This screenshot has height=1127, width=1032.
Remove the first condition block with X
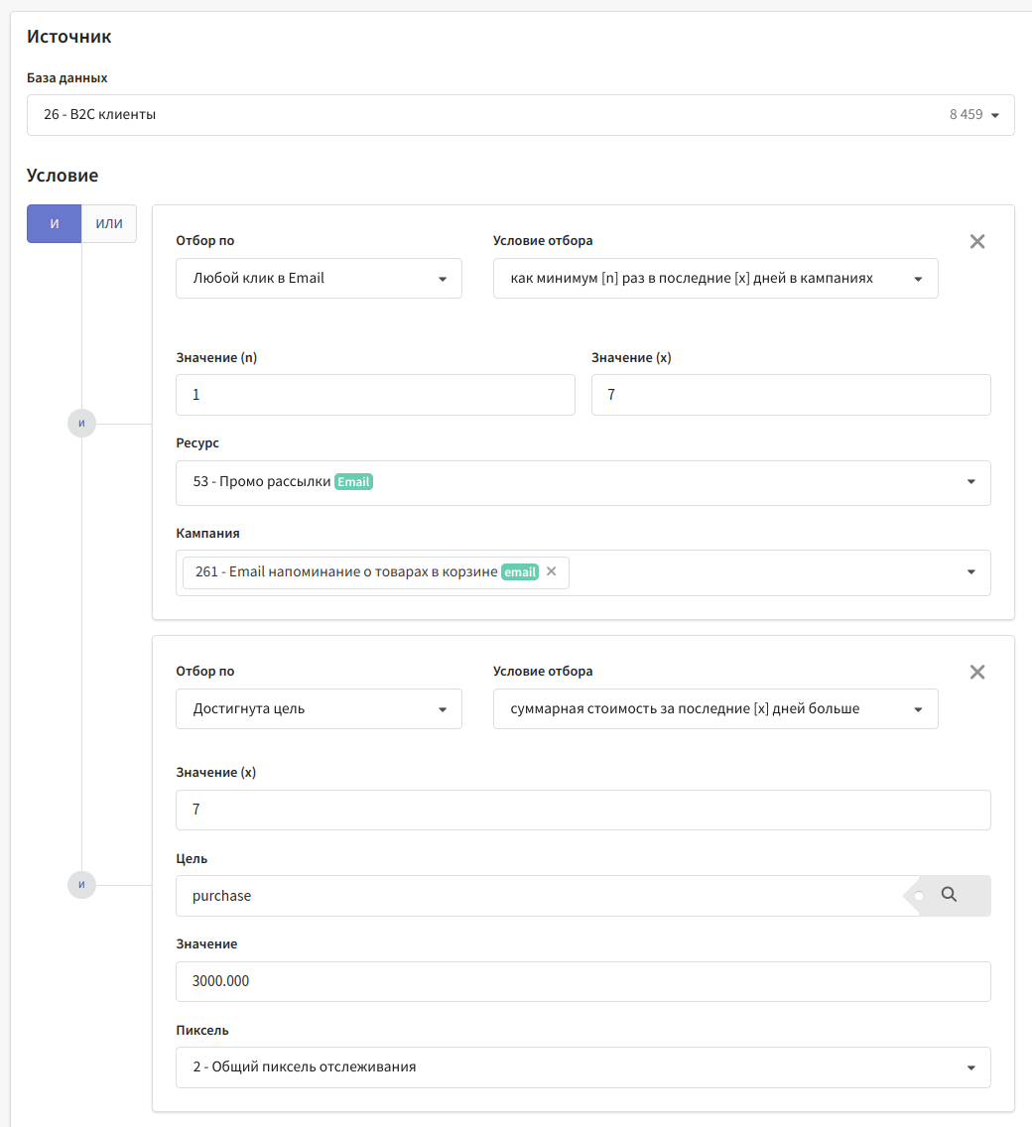point(977,241)
